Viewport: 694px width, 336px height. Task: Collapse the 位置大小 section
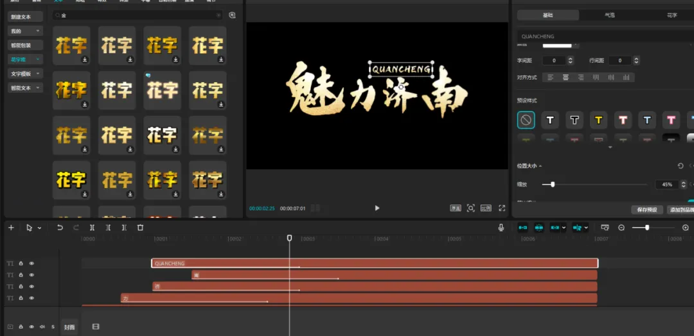pos(540,166)
